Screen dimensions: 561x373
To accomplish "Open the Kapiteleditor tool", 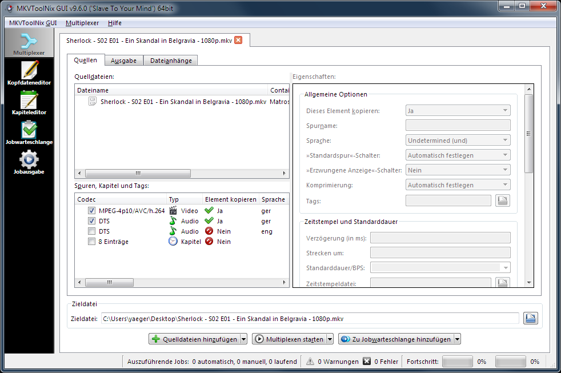I will (29, 103).
